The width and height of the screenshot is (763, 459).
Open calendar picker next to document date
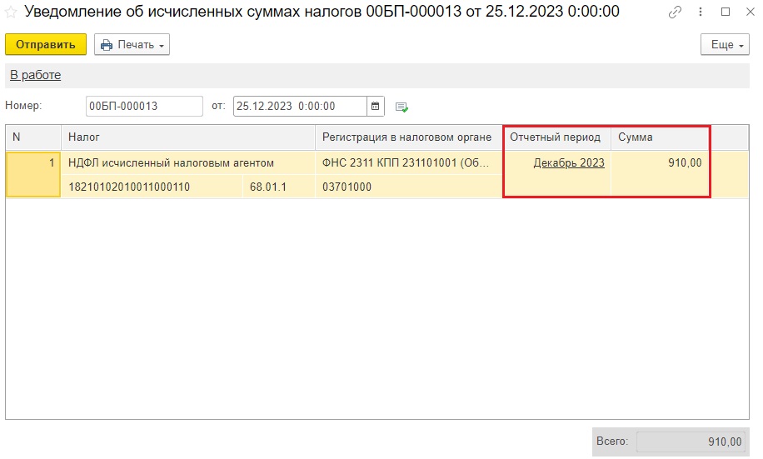[375, 106]
